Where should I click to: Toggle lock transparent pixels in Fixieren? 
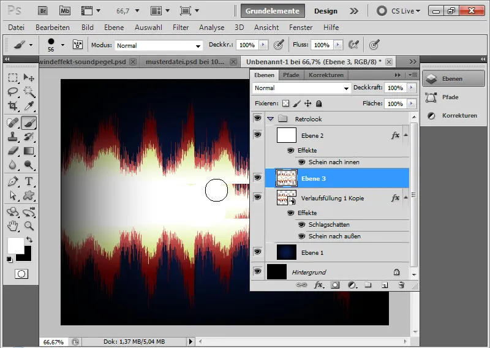tap(285, 104)
